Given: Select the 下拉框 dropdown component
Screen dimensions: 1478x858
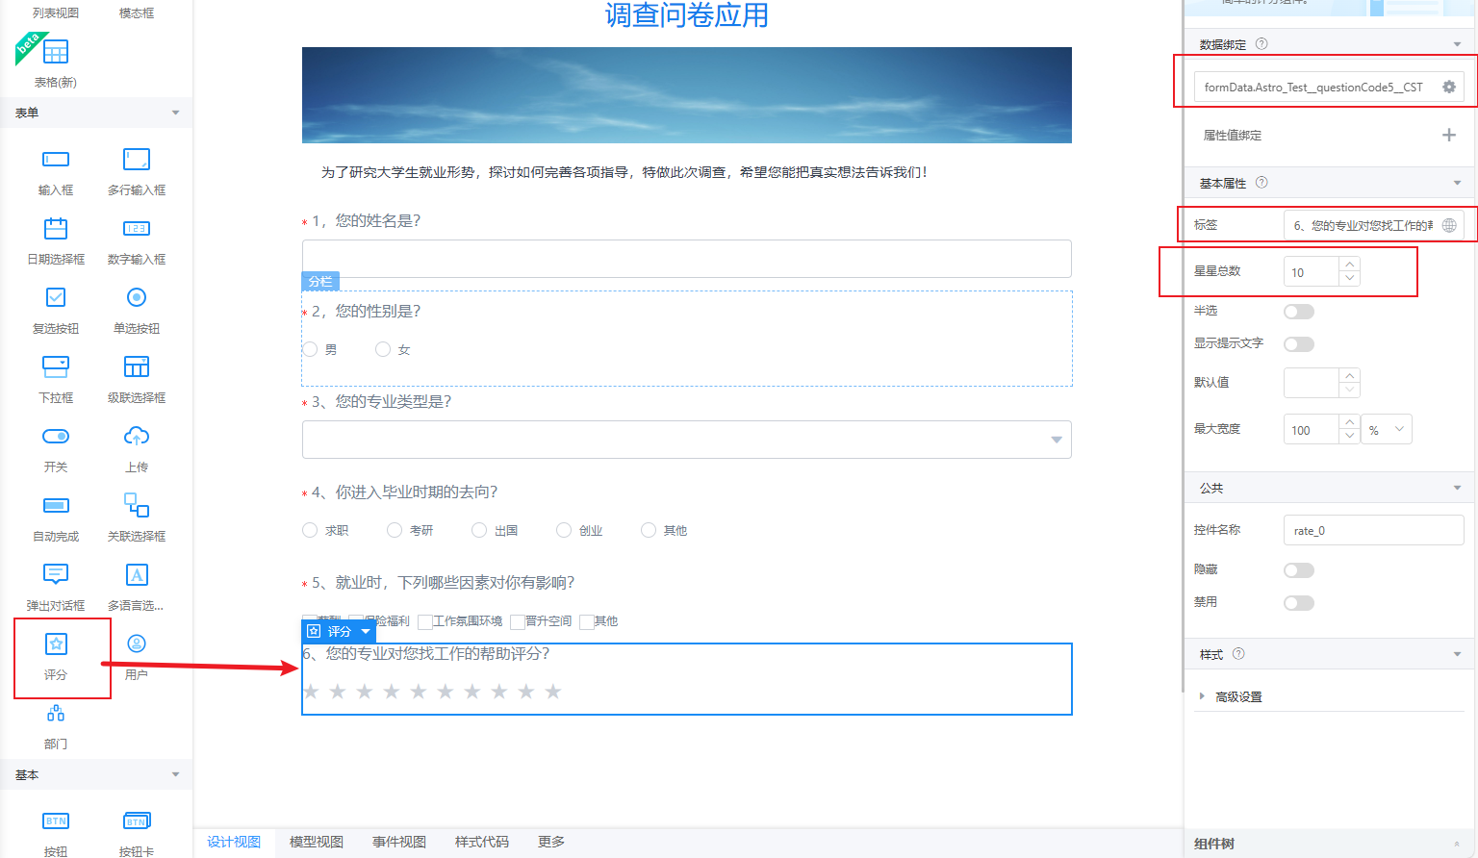Looking at the screenshot, I should 56,367.
